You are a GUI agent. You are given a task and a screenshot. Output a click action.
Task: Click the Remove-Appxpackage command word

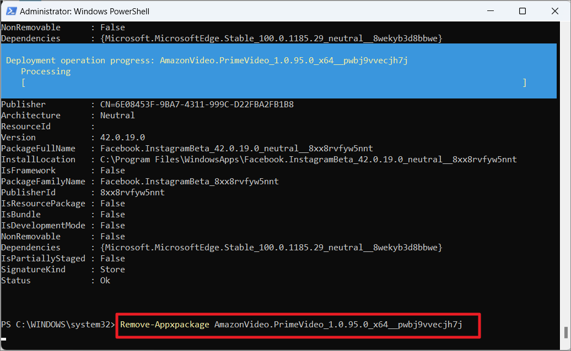(x=165, y=325)
